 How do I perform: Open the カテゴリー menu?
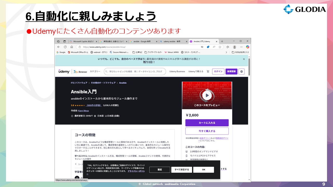(95, 71)
